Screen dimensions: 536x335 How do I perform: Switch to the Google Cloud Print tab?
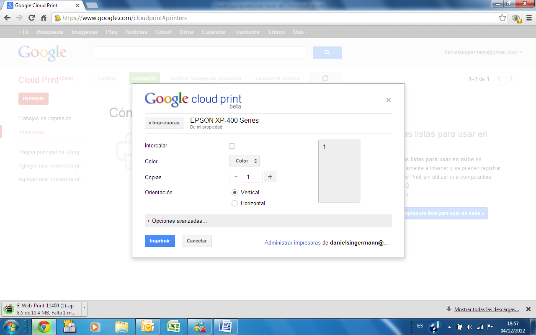42,5
